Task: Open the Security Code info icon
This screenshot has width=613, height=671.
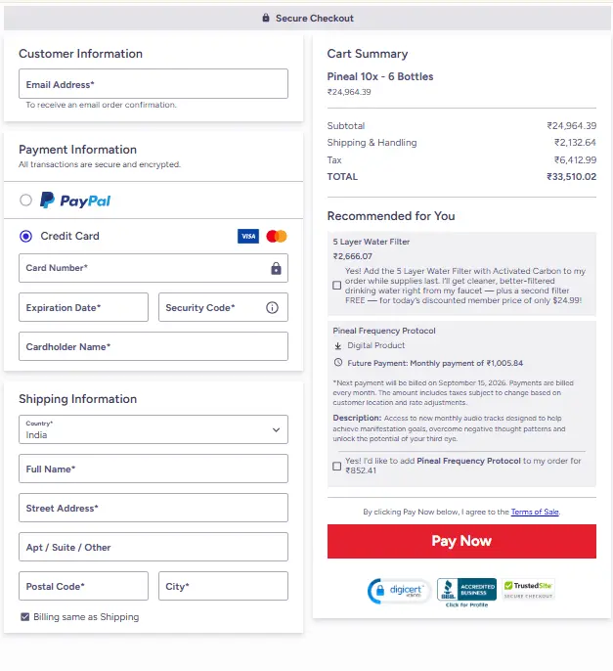Action: coord(272,308)
